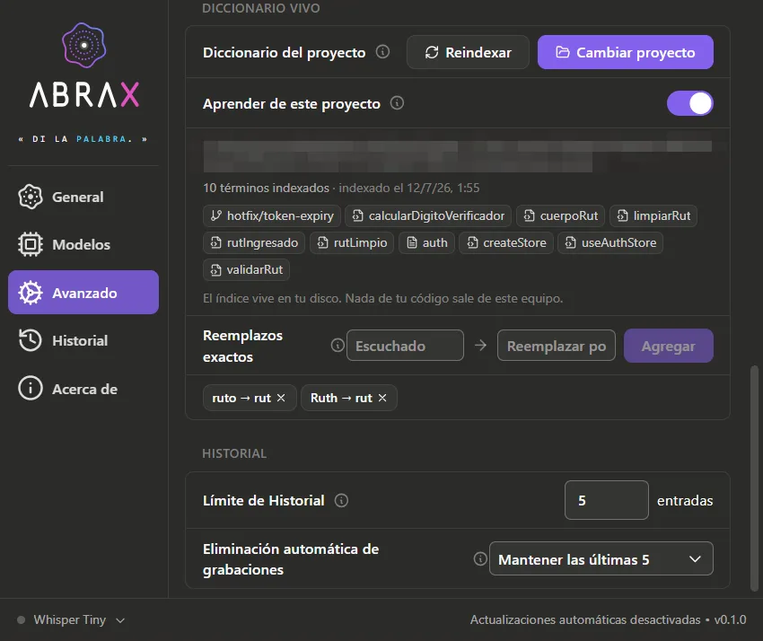Remove the ruto → rut replacement
The width and height of the screenshot is (763, 641).
tap(281, 398)
